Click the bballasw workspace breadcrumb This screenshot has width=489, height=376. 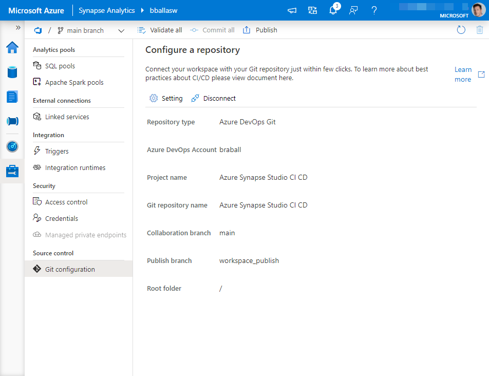coord(163,10)
